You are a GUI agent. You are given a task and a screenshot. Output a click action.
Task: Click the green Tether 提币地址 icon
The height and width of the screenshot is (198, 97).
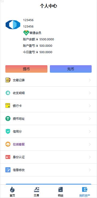pyautogui.click(x=8, y=119)
